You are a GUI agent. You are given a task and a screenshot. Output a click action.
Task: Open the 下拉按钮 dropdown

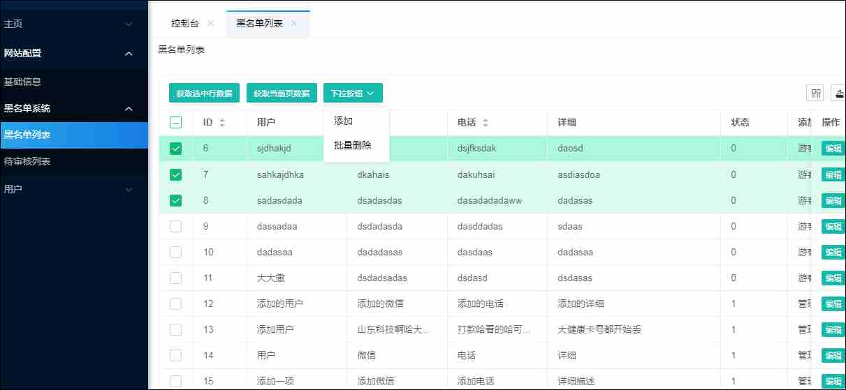353,93
